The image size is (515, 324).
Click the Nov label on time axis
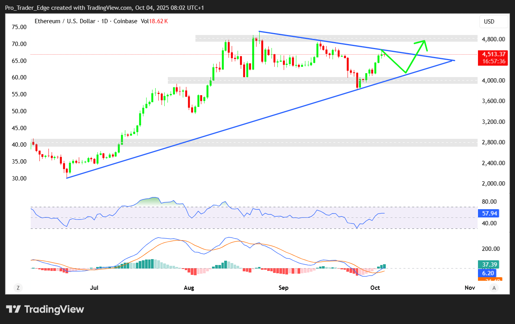coord(469,288)
